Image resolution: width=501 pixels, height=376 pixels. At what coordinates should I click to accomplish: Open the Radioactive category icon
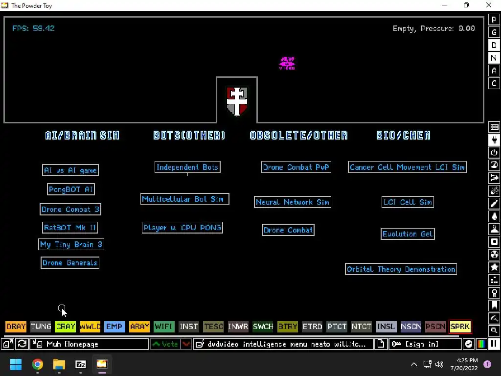pos(494,255)
